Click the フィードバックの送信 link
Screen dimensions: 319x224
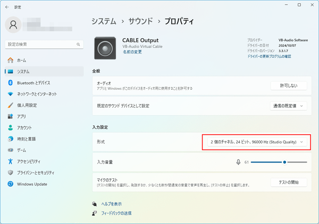(x=116, y=213)
